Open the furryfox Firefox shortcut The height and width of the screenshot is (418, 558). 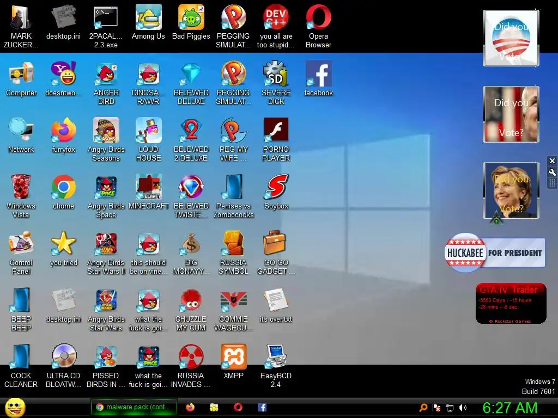click(63, 136)
